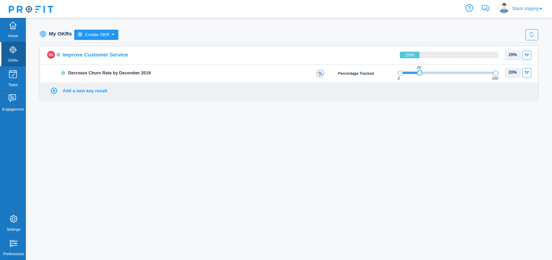This screenshot has width=552, height=260.
Task: Toggle expand/collapse all OKRs button
Action: (532, 35)
